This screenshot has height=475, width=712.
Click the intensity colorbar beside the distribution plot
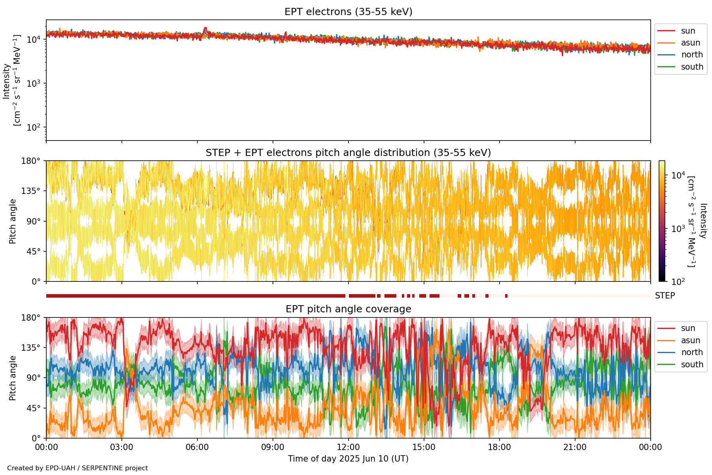click(662, 221)
